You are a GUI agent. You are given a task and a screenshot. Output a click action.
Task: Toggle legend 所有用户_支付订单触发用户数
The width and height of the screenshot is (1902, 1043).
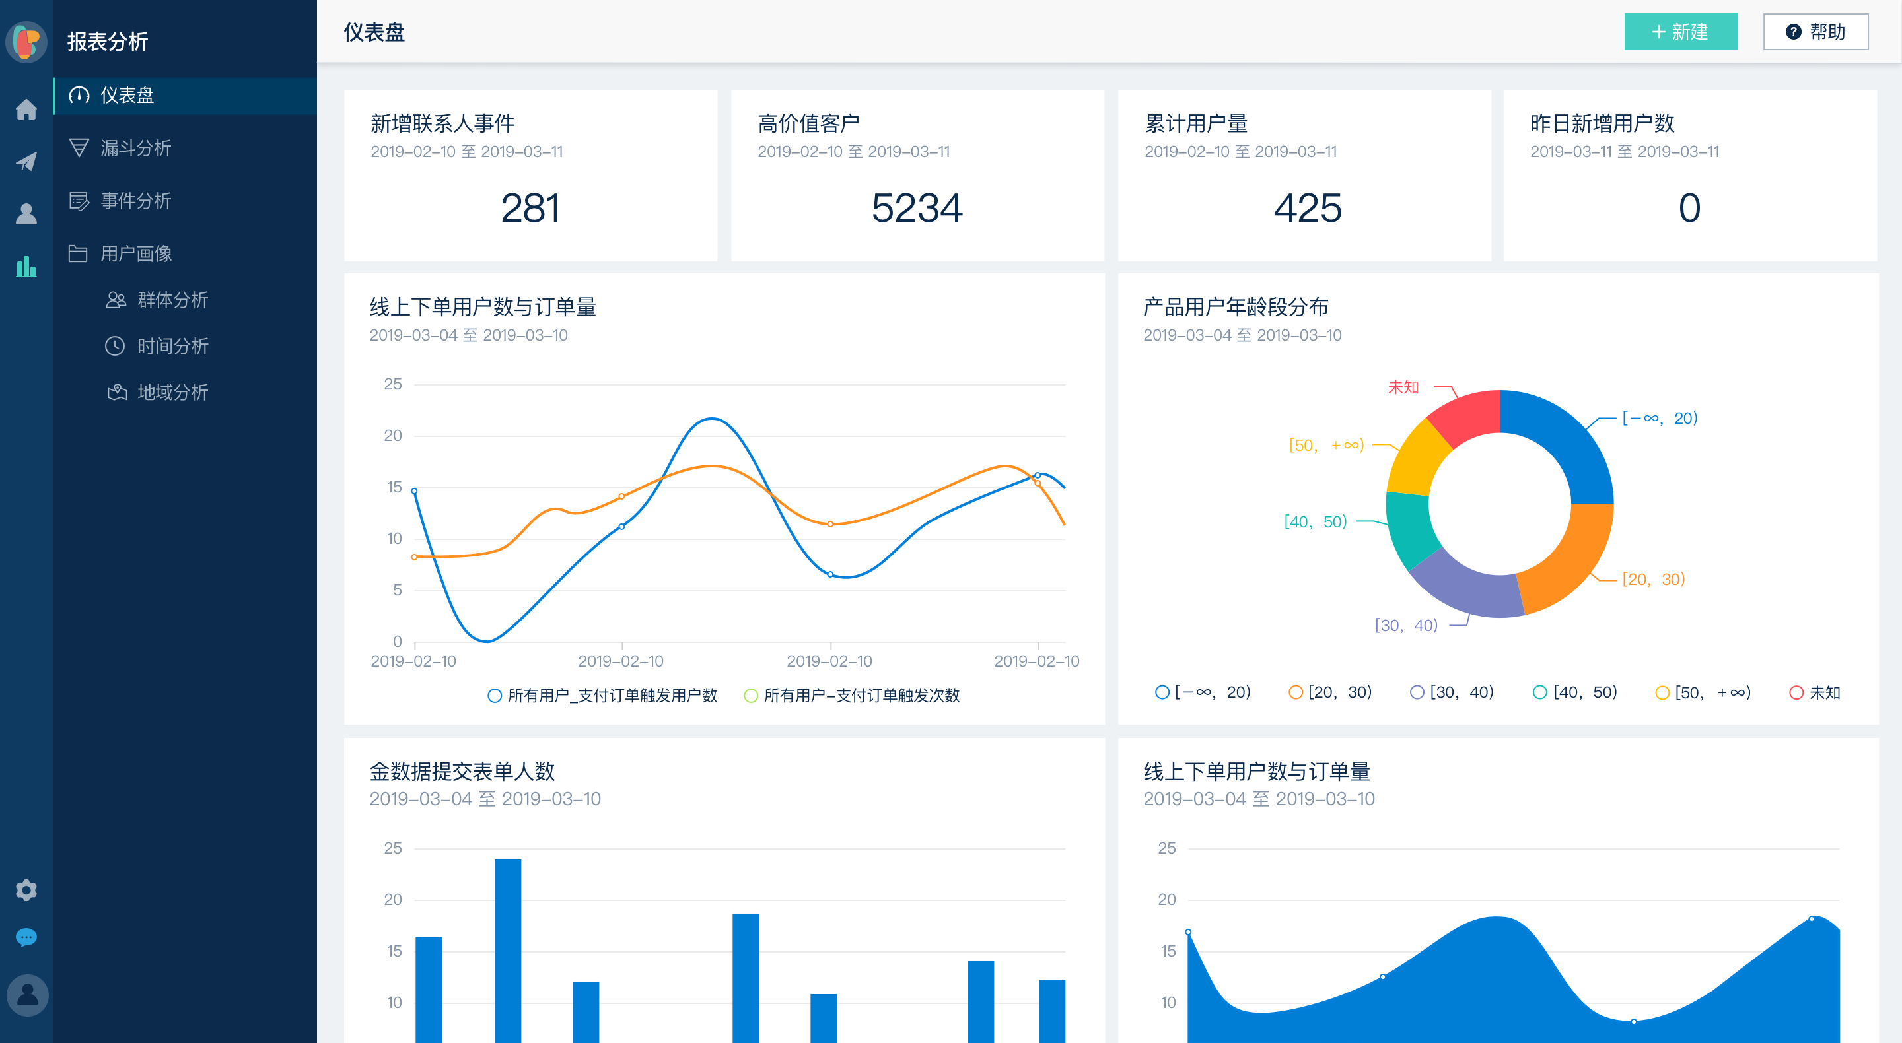[x=602, y=695]
